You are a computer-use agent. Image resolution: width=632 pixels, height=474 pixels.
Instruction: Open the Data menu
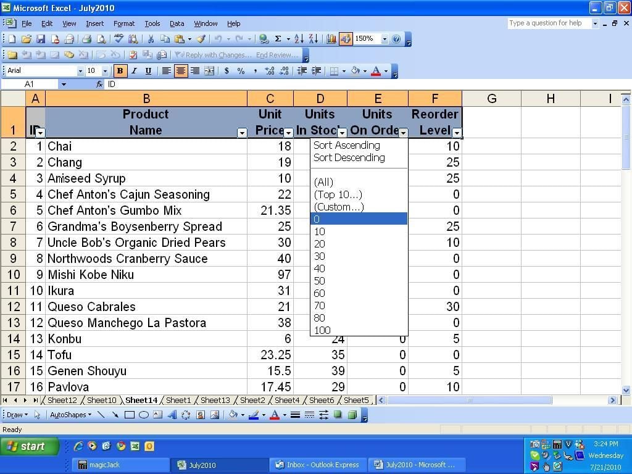pyautogui.click(x=177, y=24)
